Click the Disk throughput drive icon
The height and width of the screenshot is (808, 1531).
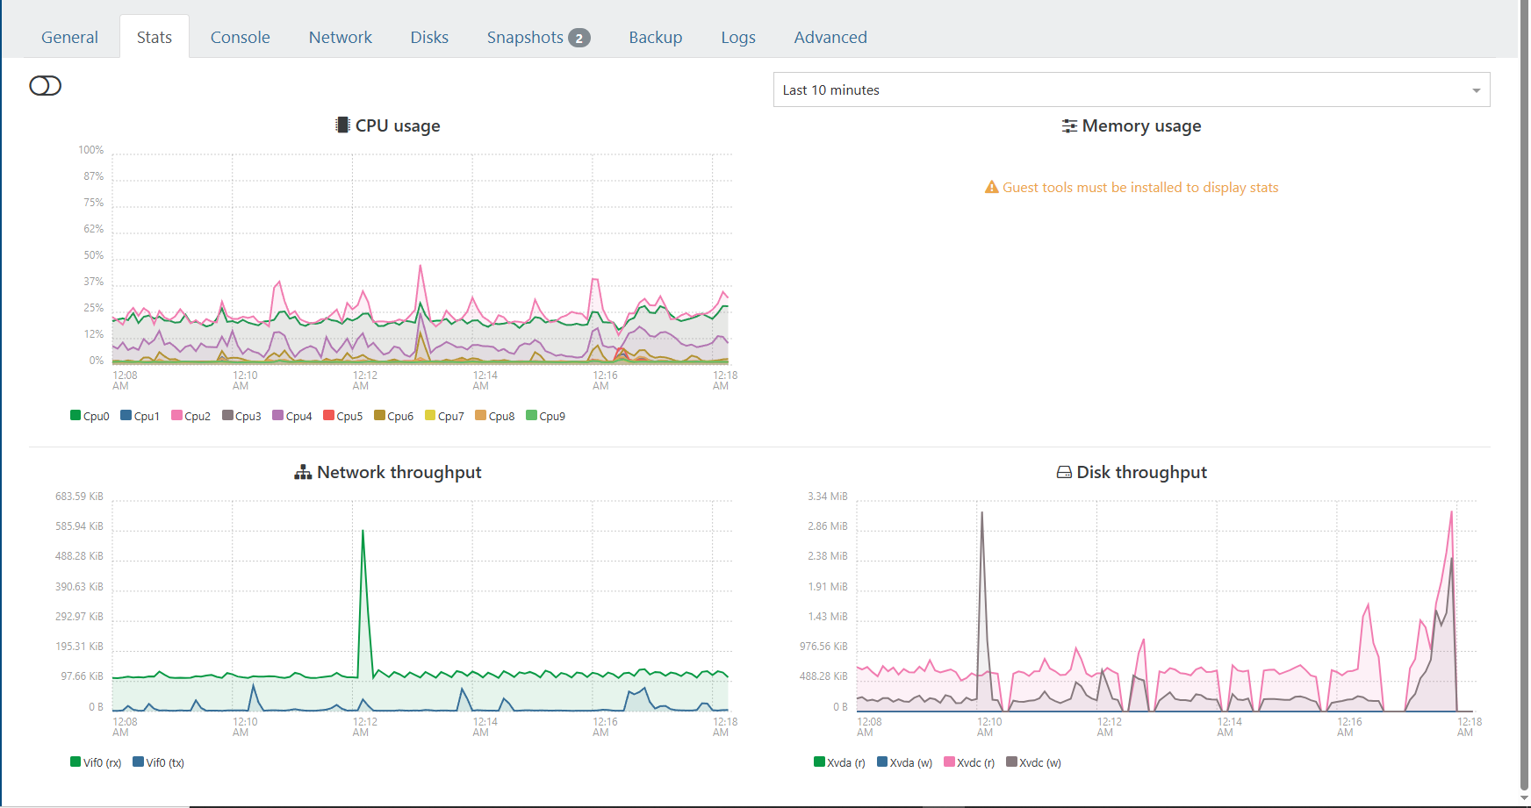point(1064,472)
